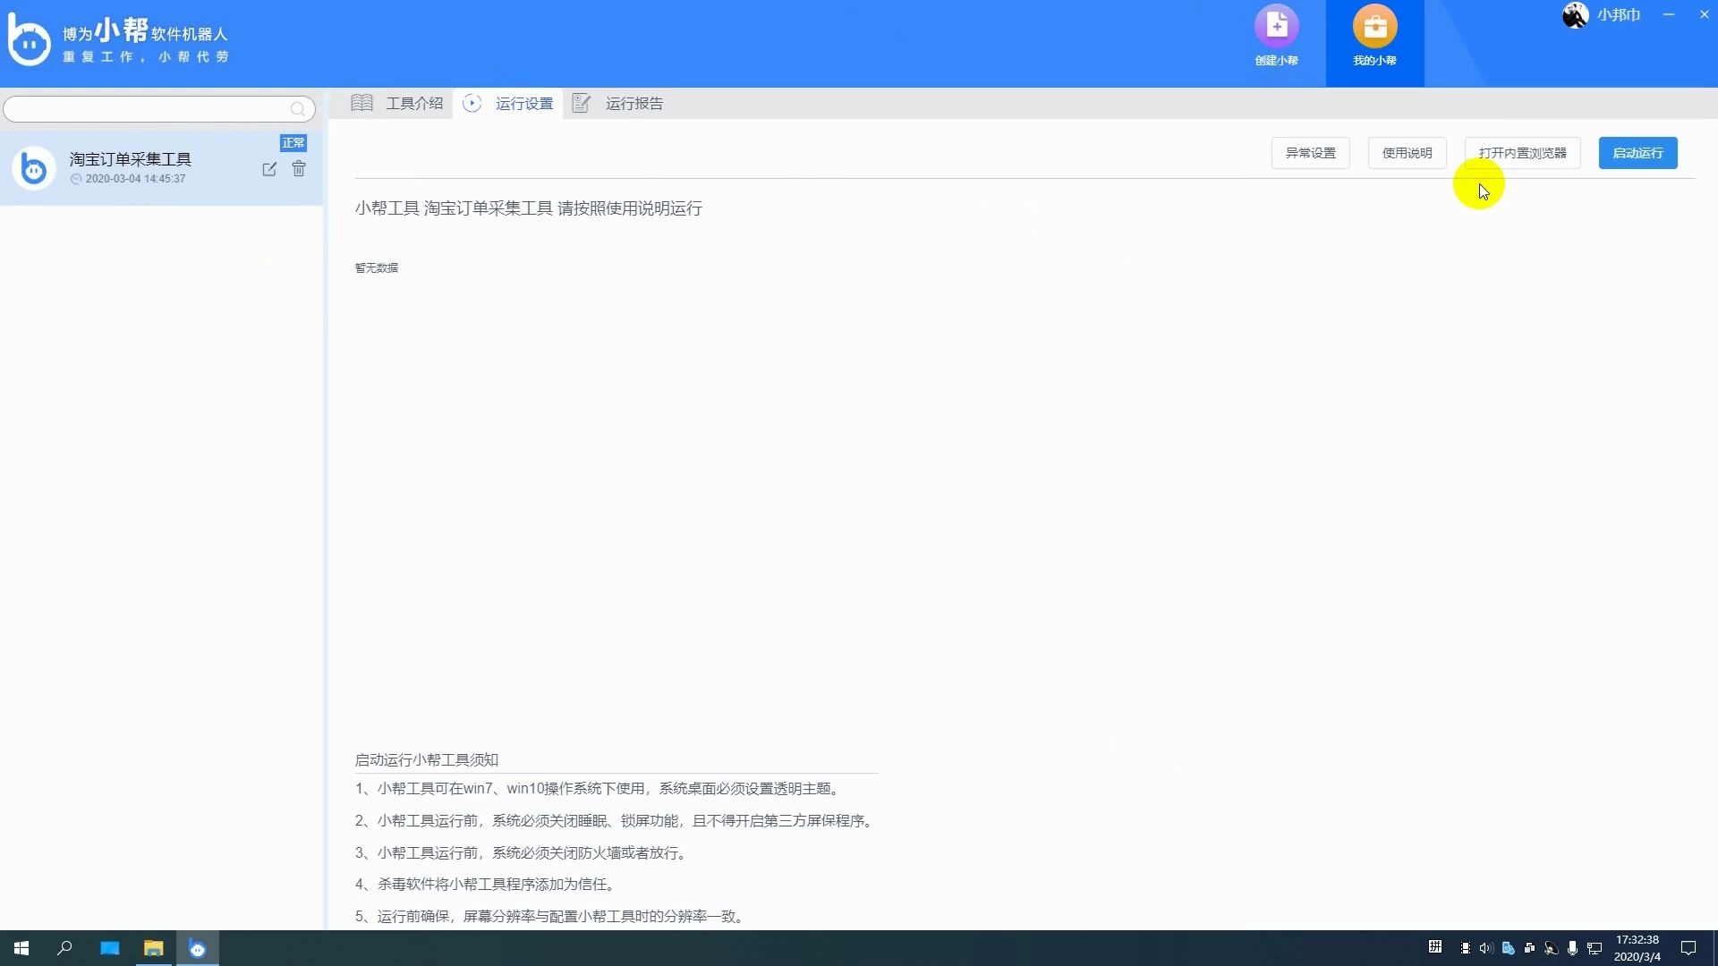Click the blue 启动运行 button
Screen dimensions: 1718x966
coord(1637,153)
